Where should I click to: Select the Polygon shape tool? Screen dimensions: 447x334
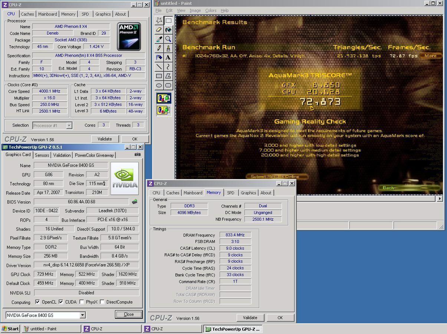click(x=168, y=76)
